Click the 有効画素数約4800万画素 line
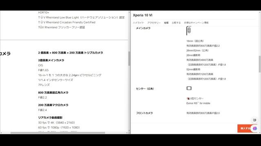The image size is (261, 146). click(x=200, y=60)
